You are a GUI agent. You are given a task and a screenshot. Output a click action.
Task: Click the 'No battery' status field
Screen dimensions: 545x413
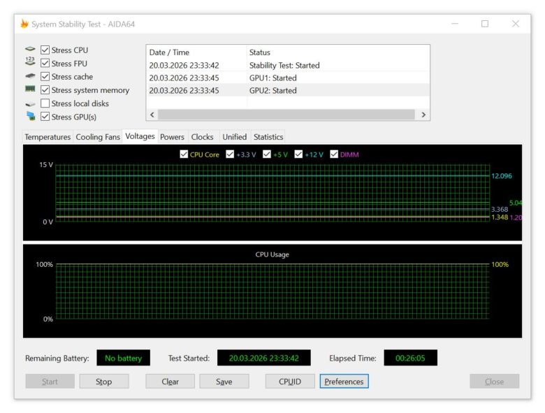point(123,358)
